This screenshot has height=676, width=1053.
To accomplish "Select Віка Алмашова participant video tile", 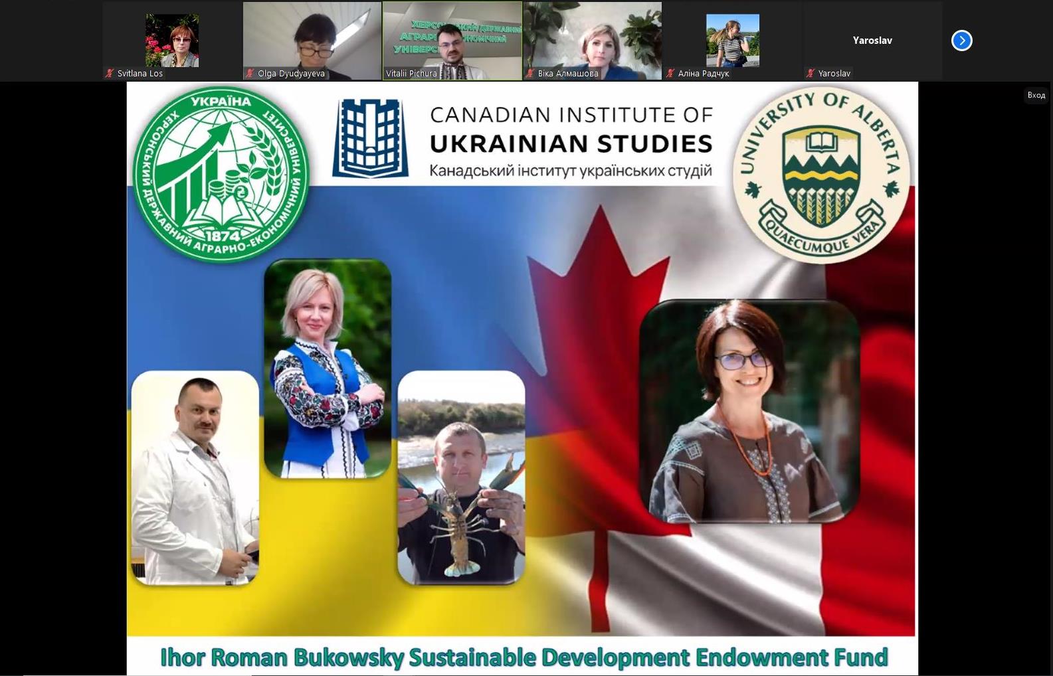I will [592, 41].
